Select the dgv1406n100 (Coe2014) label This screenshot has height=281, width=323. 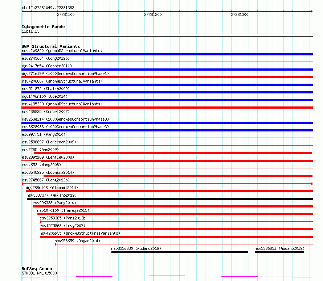pyautogui.click(x=45, y=96)
